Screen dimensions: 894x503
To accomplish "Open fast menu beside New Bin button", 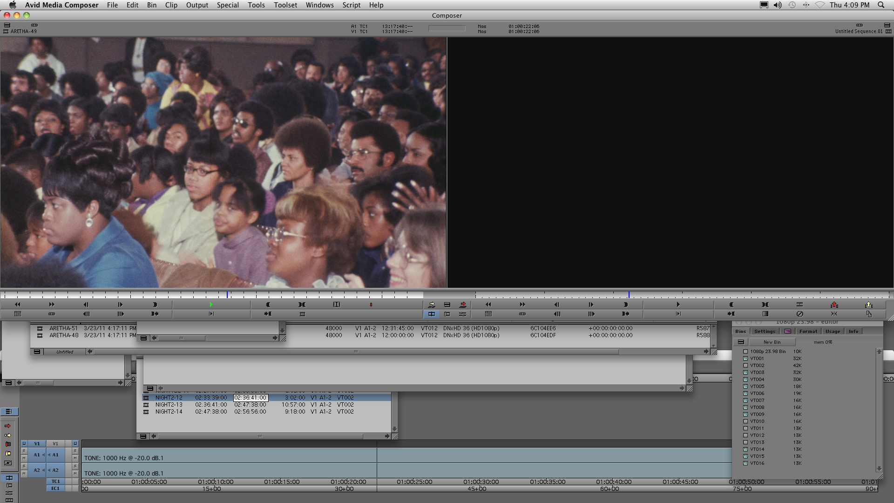I will tap(741, 342).
